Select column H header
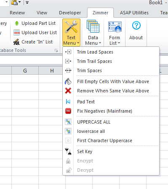This screenshot has width=168, height=189. coord(52,70)
